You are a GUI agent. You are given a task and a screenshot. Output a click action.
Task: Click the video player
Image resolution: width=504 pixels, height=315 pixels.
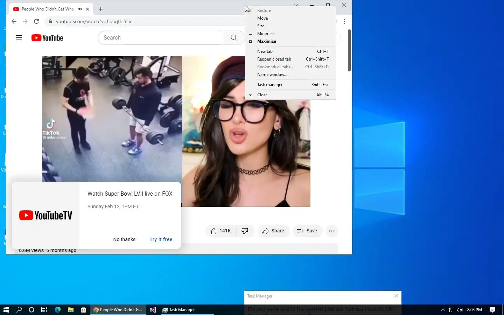176,131
